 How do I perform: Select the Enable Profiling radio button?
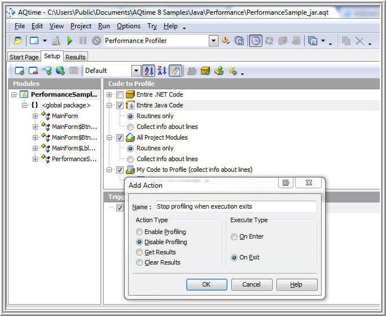[139, 232]
